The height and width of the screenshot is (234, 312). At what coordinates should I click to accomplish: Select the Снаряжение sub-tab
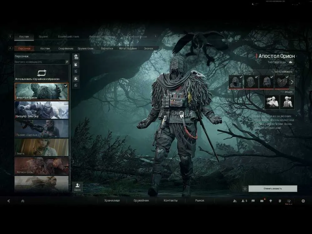[66, 48]
